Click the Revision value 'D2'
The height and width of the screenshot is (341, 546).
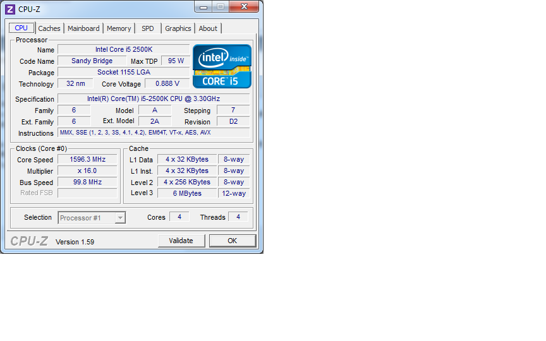pos(233,121)
